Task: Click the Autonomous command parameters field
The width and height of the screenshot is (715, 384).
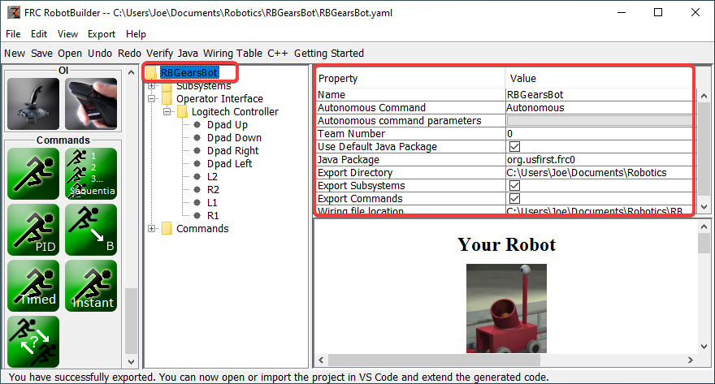Action: click(x=599, y=121)
